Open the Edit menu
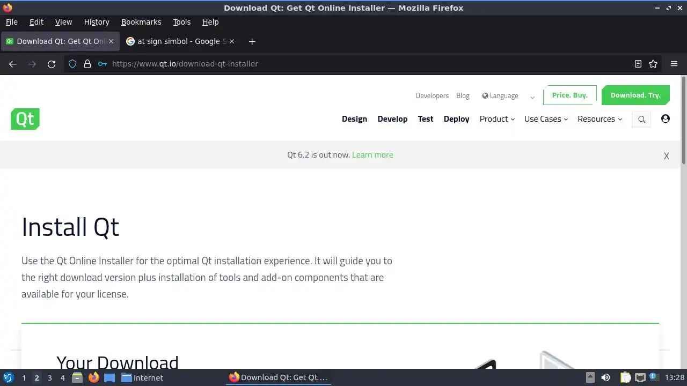The height and width of the screenshot is (386, 687). (x=36, y=22)
